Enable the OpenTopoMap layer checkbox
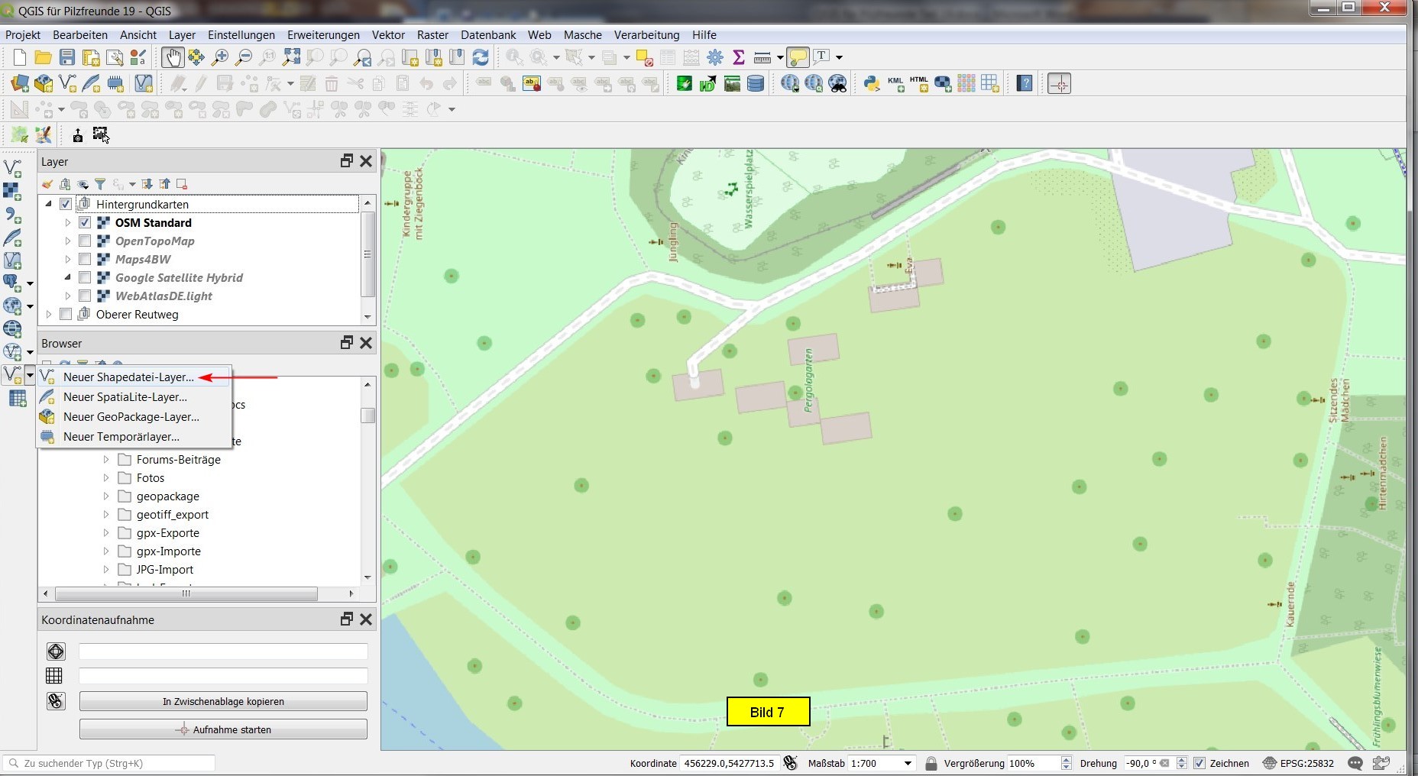 coord(85,241)
